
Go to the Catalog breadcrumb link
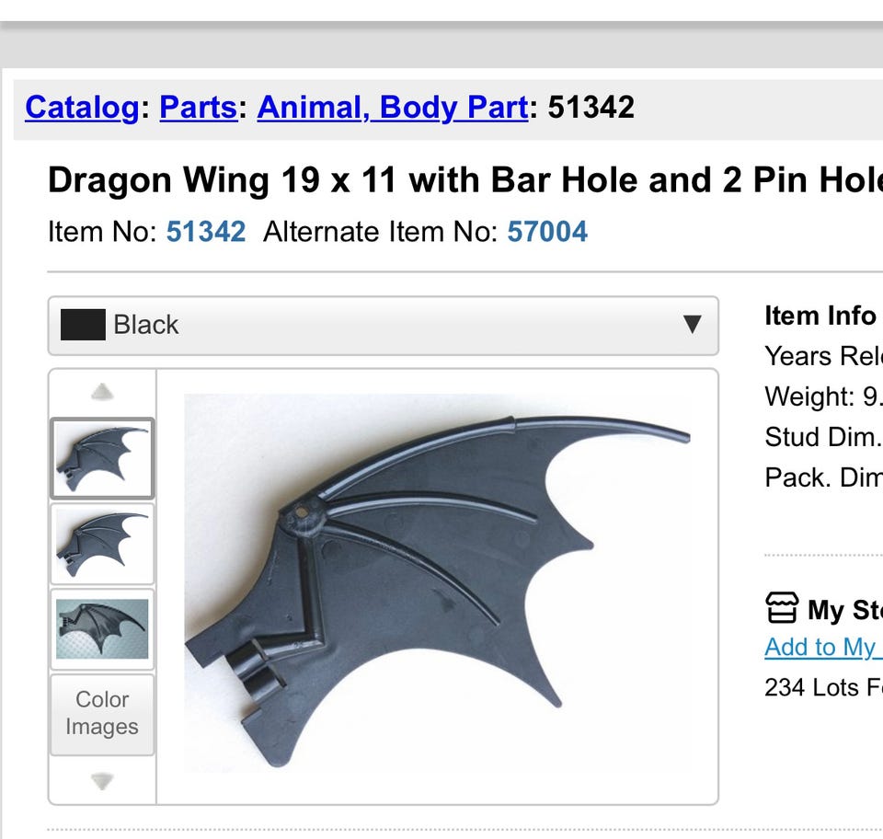(x=81, y=108)
